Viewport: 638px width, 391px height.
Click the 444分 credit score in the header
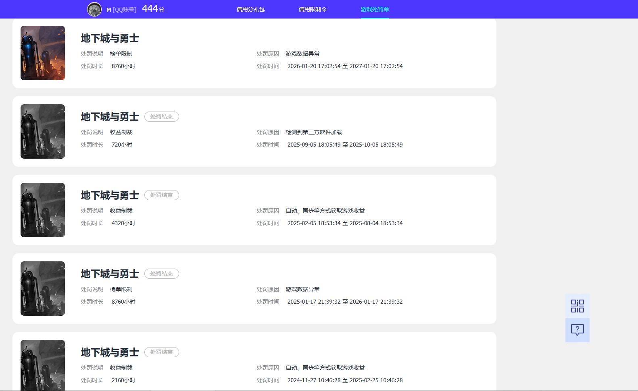pos(153,9)
